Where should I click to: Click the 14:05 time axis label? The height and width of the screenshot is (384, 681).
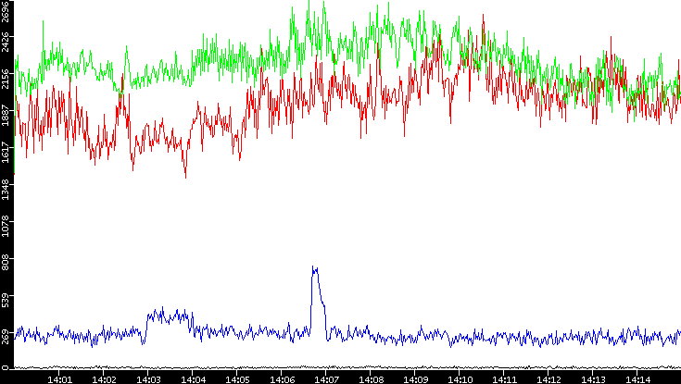(x=237, y=379)
